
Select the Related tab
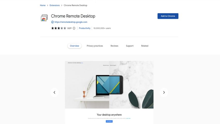(x=145, y=46)
